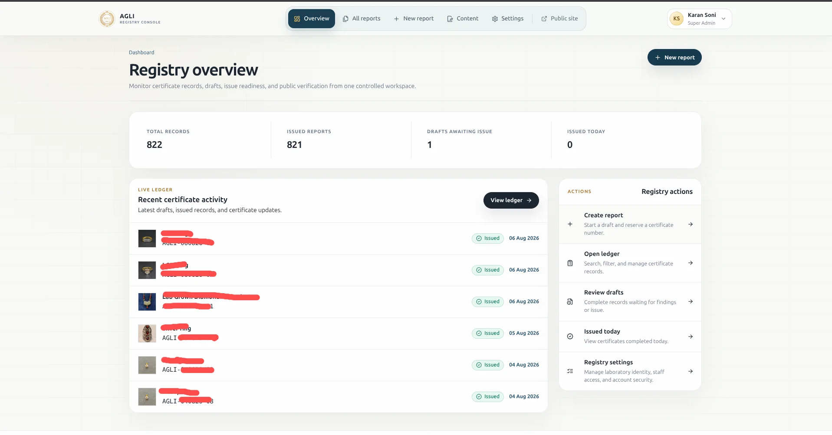Viewport: 832px width, 435px height.
Task: Click the 05 Aug 2026 date
Action: (x=524, y=334)
